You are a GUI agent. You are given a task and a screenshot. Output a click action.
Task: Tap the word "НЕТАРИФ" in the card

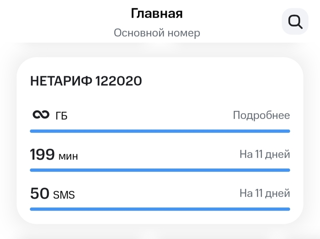[x=61, y=81]
